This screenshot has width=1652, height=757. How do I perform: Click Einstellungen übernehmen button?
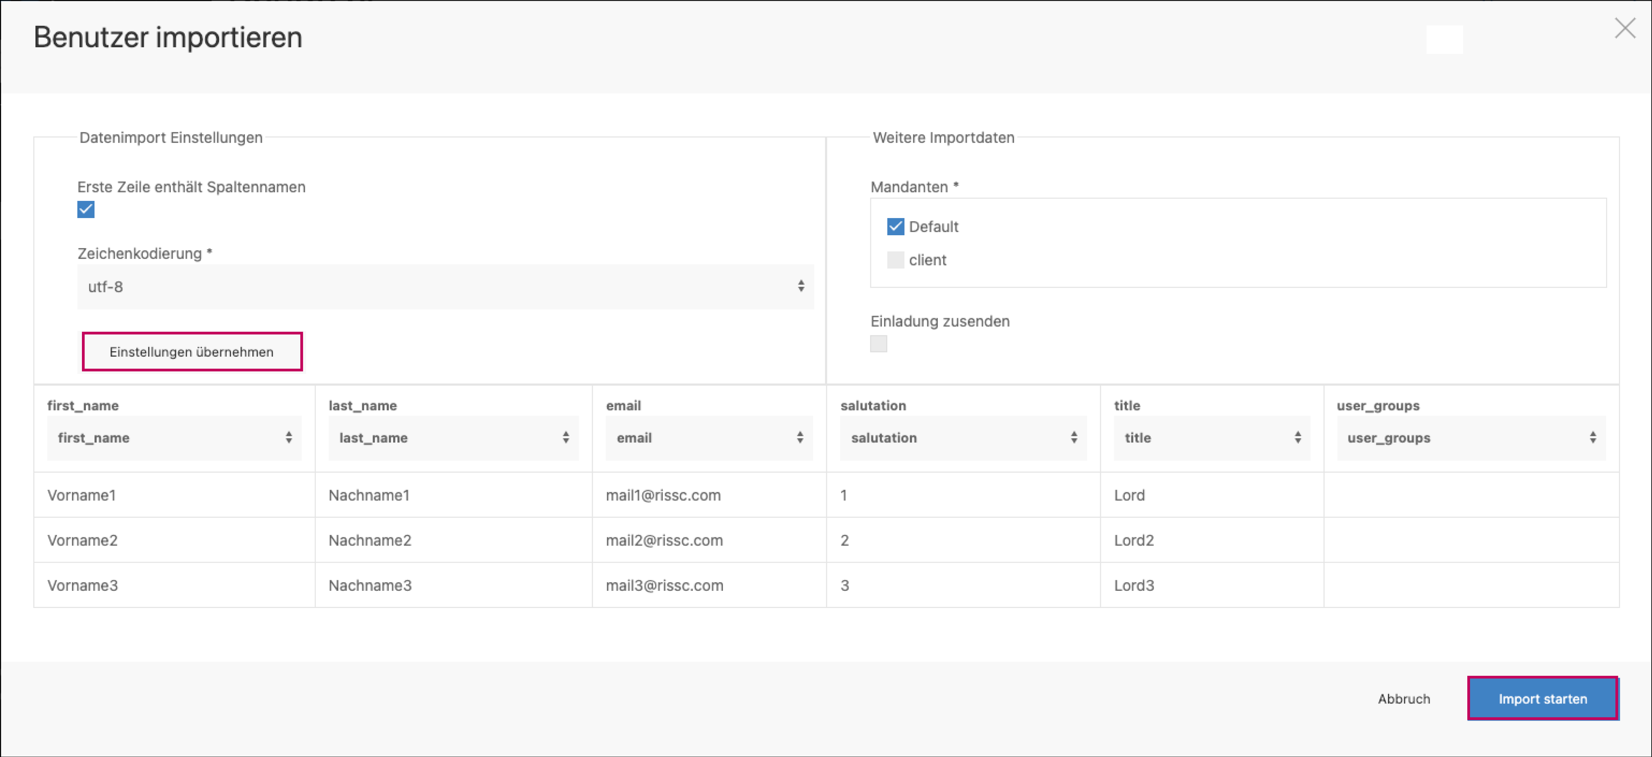(192, 352)
